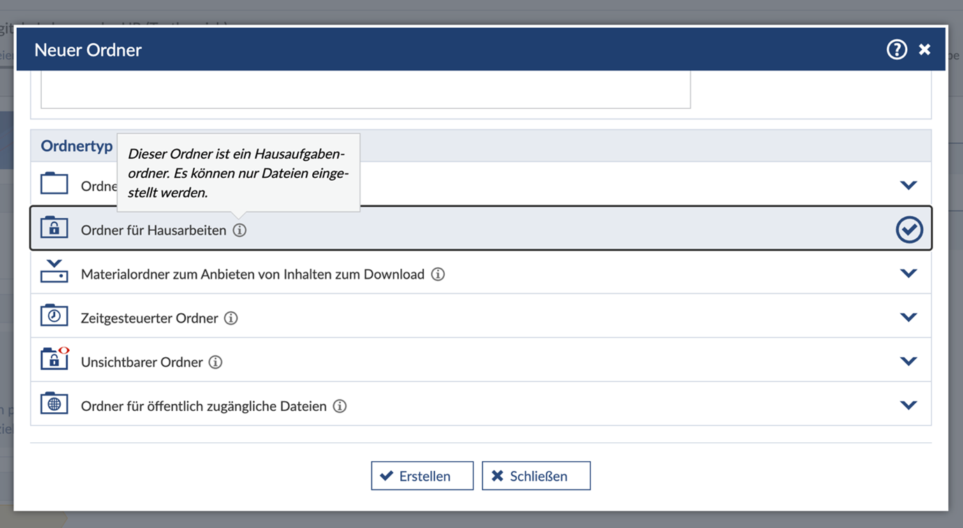Image resolution: width=963 pixels, height=528 pixels.
Task: Click the Schließen button
Action: 536,476
